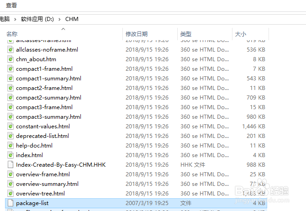Click file name overview-summary.html
This screenshot has height=211, width=306.
(x=47, y=184)
